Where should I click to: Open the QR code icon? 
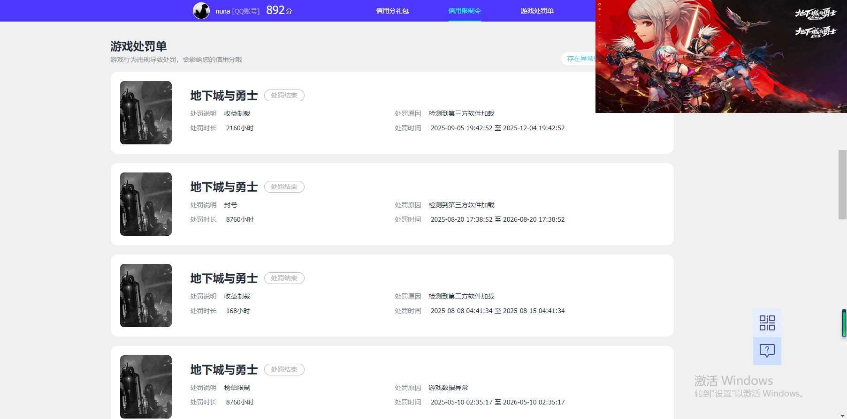pos(767,323)
